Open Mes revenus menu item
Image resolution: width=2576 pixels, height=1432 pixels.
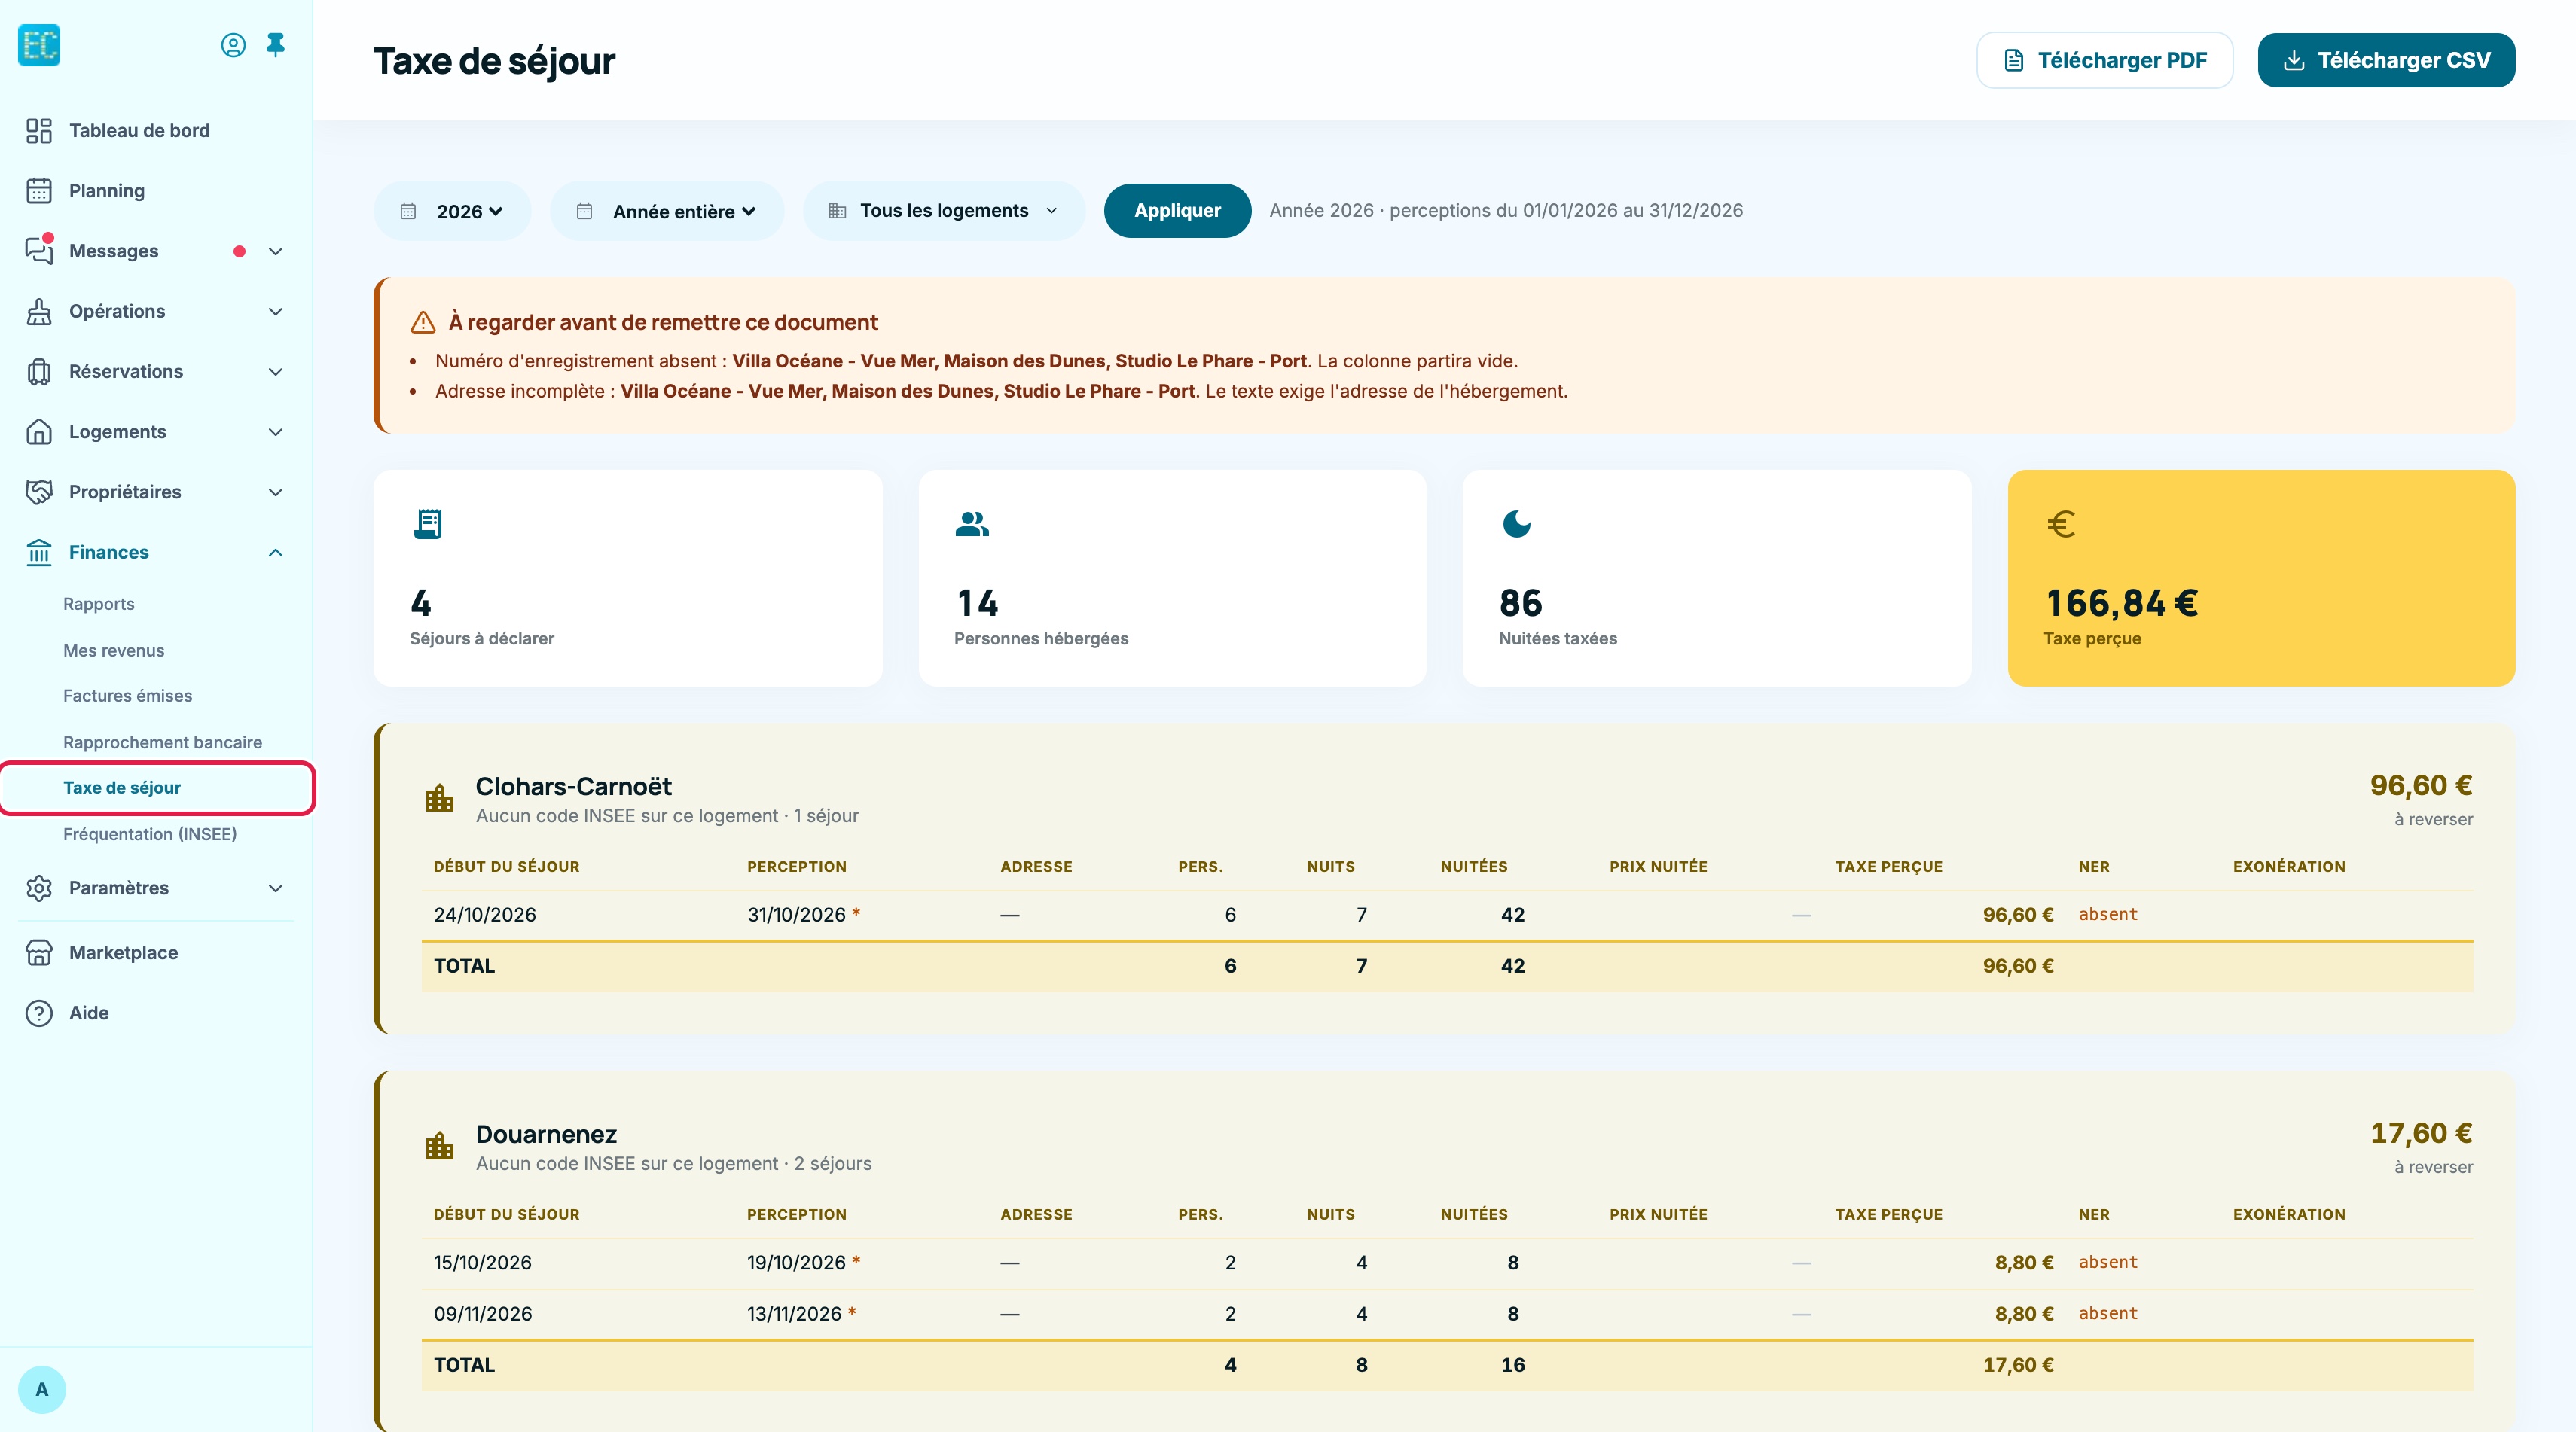coord(113,650)
